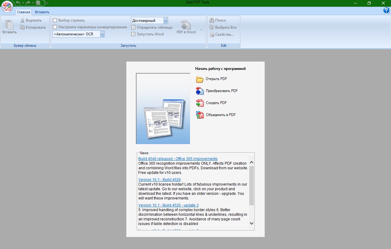
Task: Open Help via the blue question mark icon
Action: click(x=386, y=10)
